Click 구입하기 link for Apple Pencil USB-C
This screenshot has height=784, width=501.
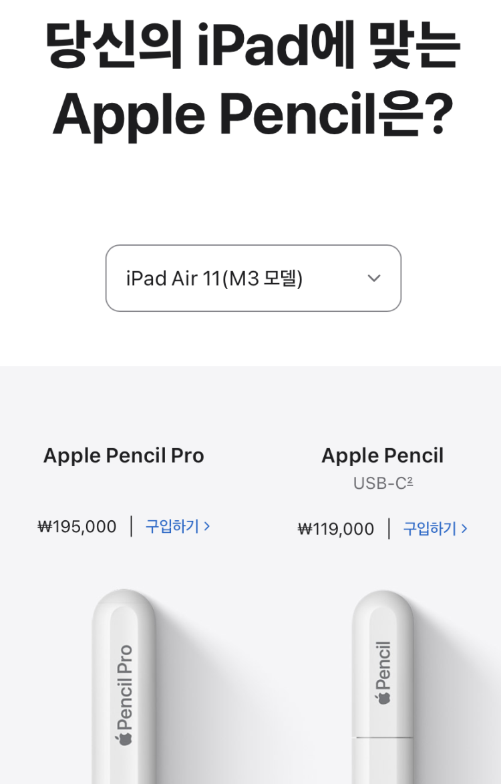430,529
